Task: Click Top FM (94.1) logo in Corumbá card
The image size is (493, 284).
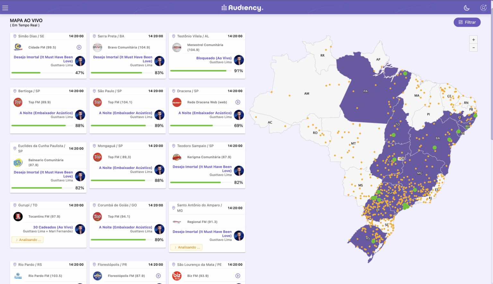Action: coord(98,217)
